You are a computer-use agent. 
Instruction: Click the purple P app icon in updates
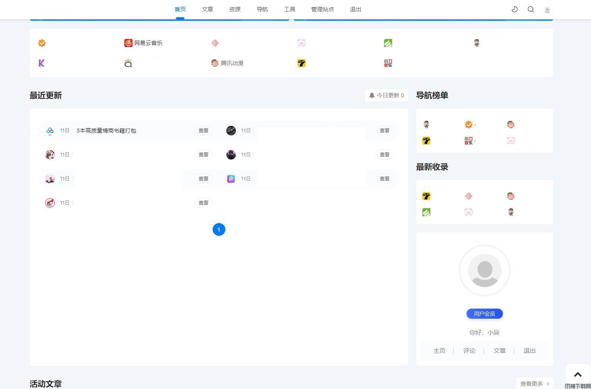231,179
